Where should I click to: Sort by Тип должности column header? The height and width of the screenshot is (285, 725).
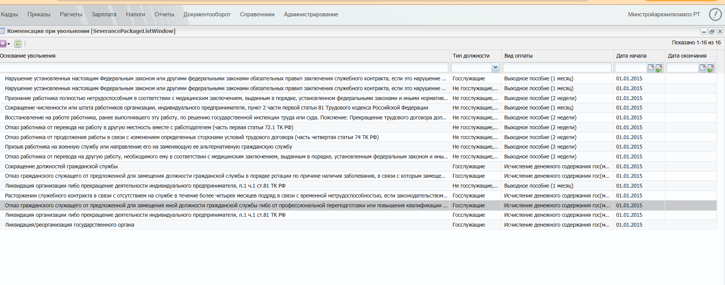click(x=475, y=56)
